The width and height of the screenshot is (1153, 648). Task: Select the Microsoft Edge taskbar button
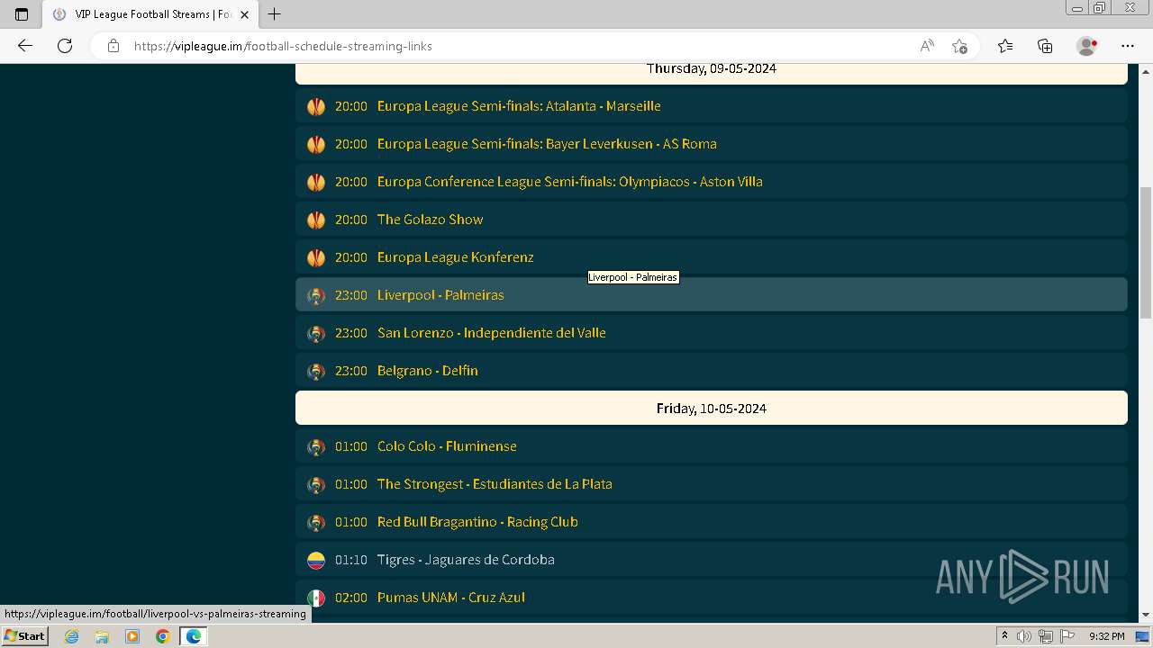click(x=194, y=636)
